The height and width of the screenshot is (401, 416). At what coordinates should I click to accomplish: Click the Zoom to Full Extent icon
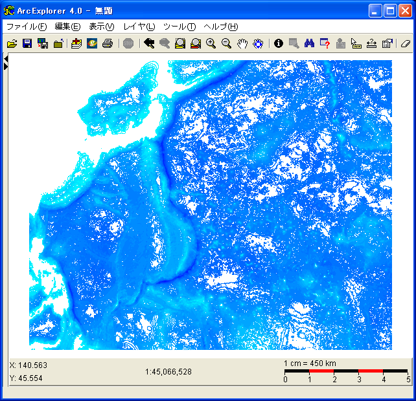pos(180,43)
